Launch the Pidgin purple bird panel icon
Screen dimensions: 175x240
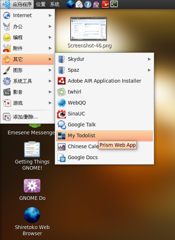coord(96,4)
